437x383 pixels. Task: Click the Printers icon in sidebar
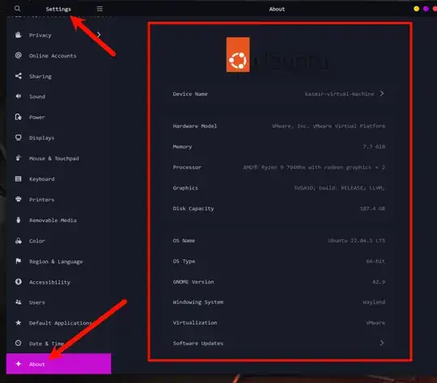click(19, 200)
